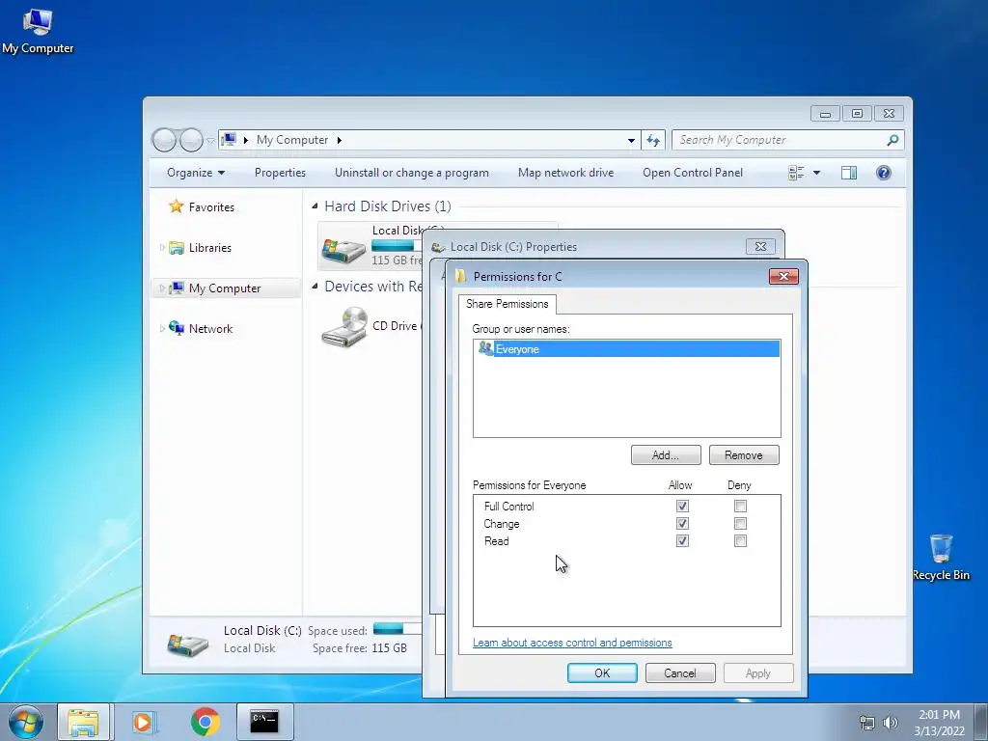The image size is (988, 741).
Task: Check Deny checkbox for Change
Action: coord(740,524)
